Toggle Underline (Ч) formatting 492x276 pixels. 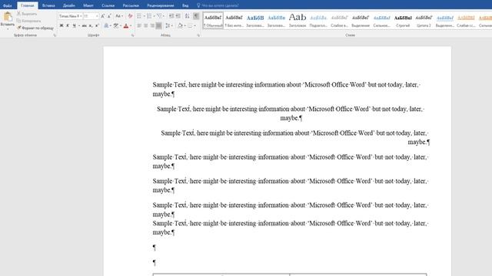pyautogui.click(x=74, y=25)
